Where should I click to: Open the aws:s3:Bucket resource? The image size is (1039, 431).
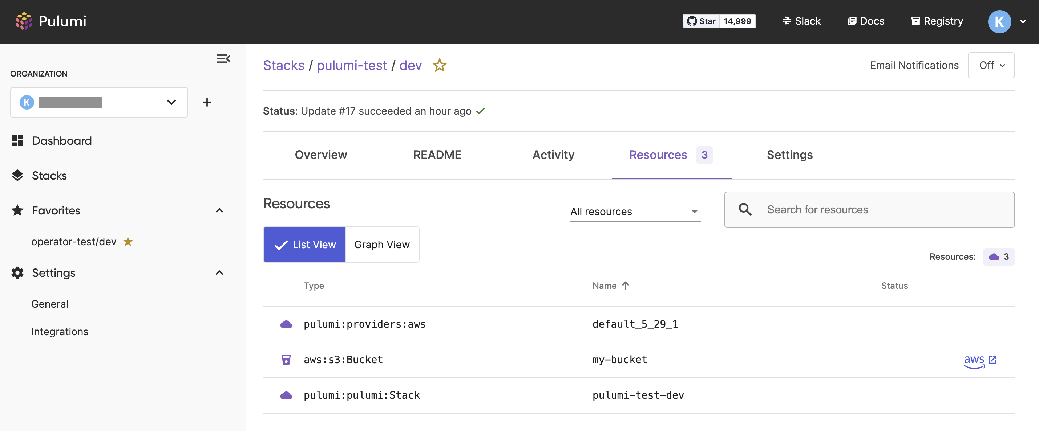(343, 360)
